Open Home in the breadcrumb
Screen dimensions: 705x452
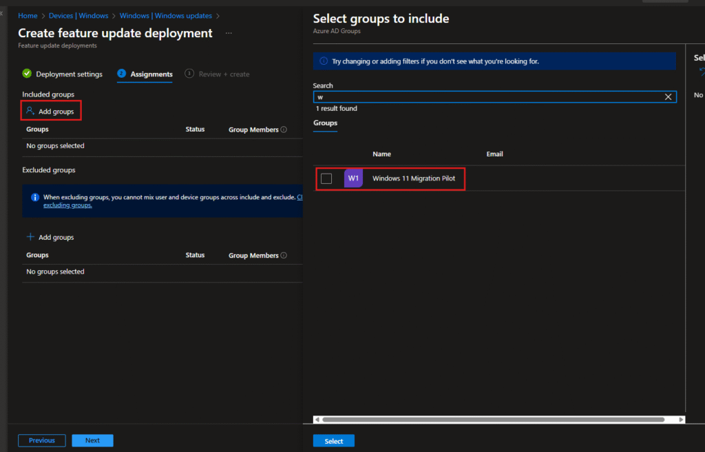[28, 15]
